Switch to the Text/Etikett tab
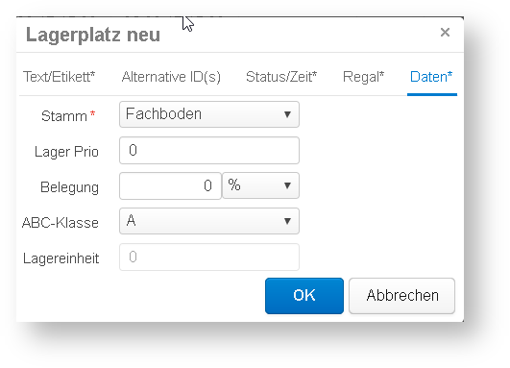510x368 pixels. click(59, 77)
